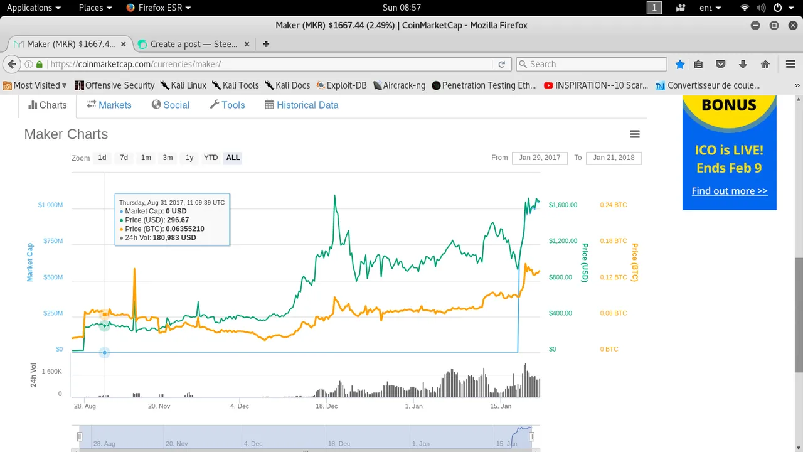
Task: Click the URL address bar
Action: (x=270, y=64)
